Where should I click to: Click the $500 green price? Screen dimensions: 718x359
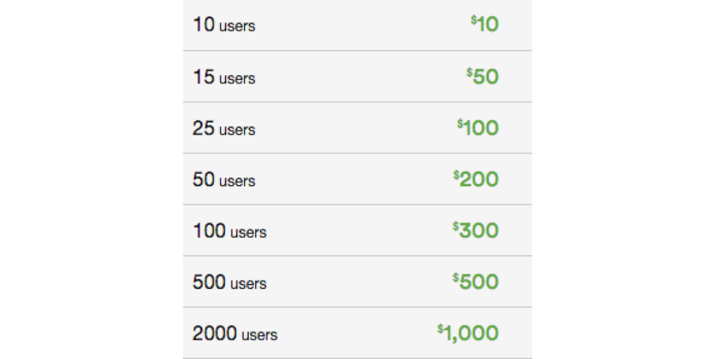475,282
